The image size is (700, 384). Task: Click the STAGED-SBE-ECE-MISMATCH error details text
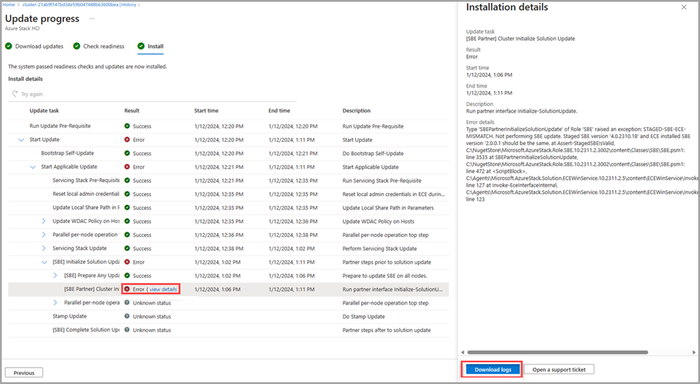pyautogui.click(x=581, y=164)
